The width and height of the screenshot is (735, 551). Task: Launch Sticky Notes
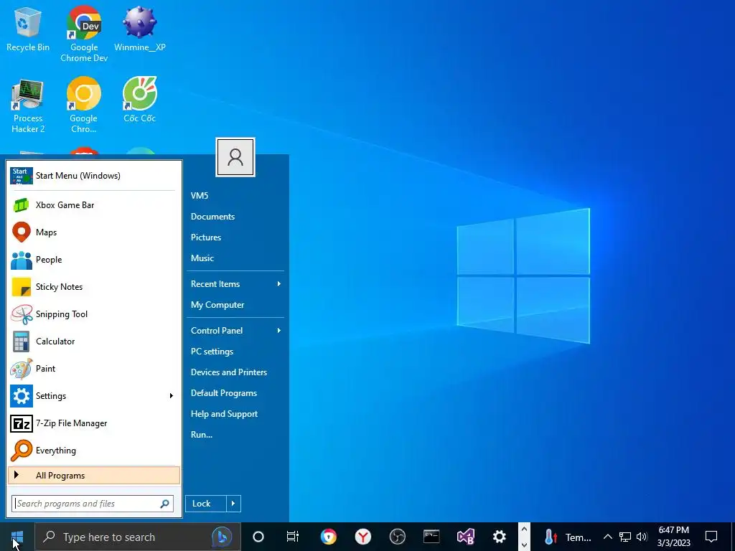(94, 287)
